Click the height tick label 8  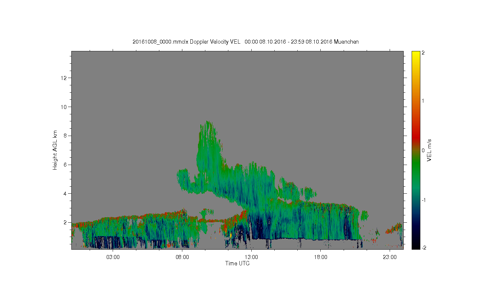[66, 136]
